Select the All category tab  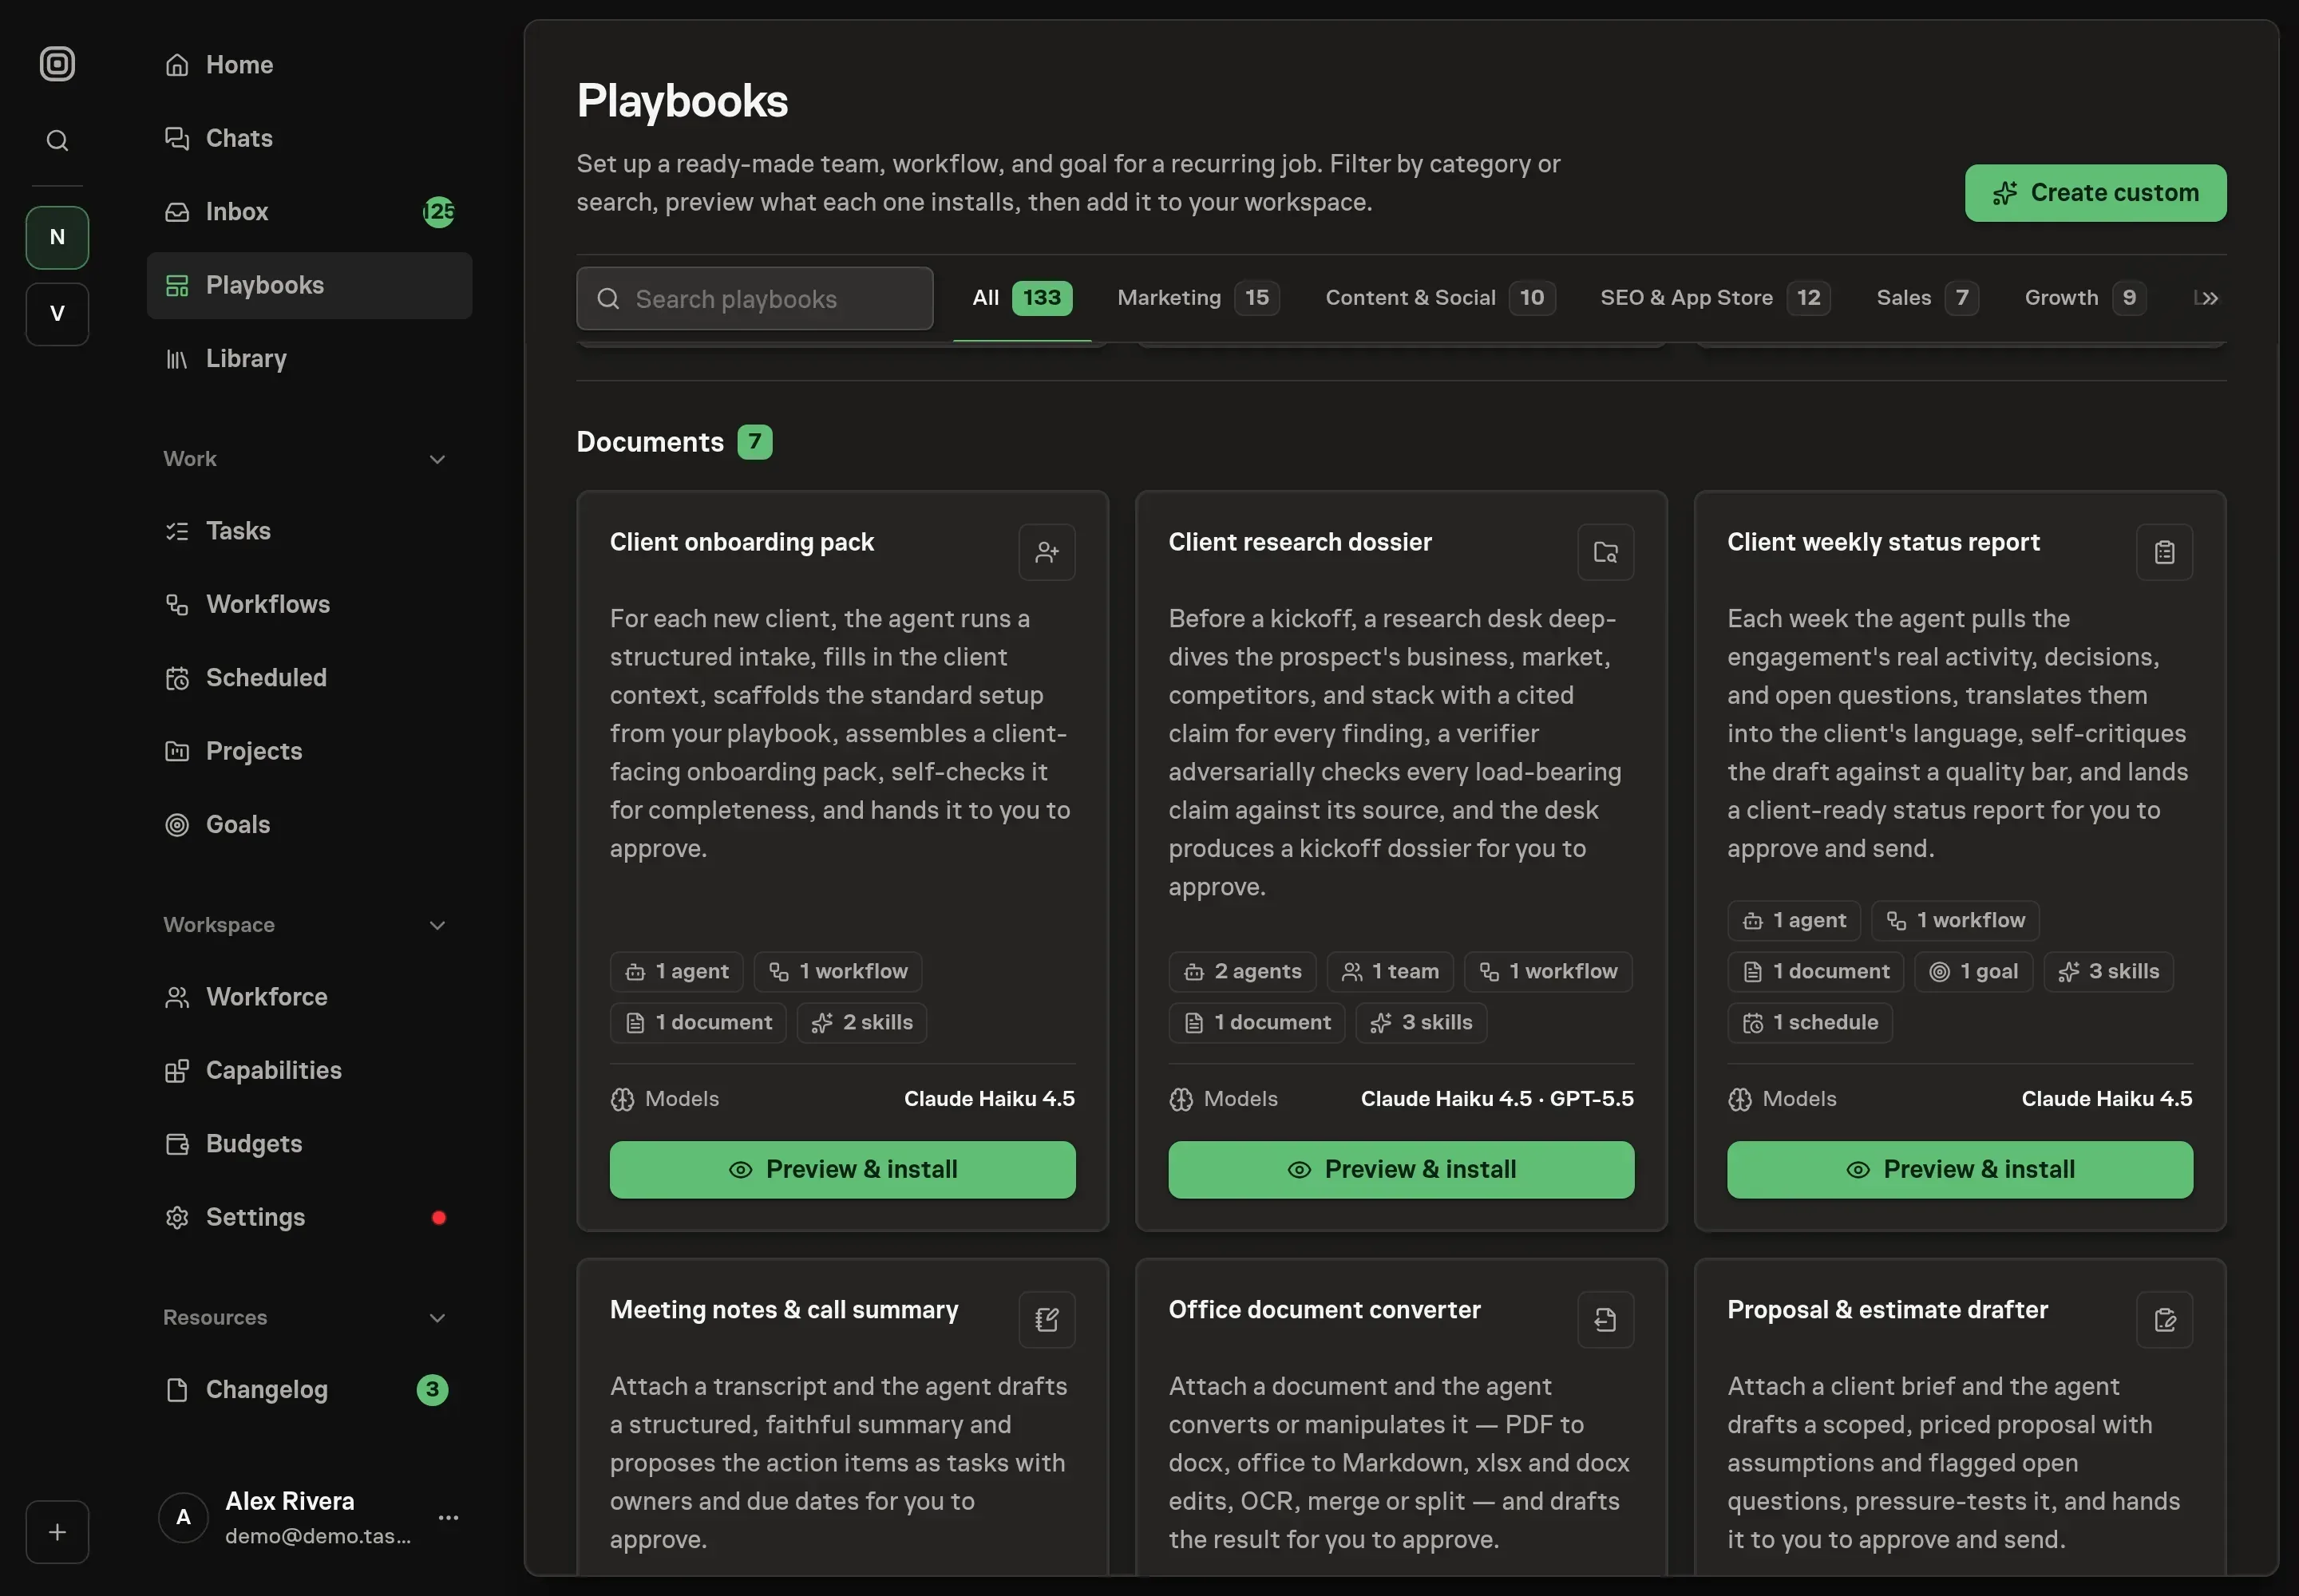point(1022,298)
